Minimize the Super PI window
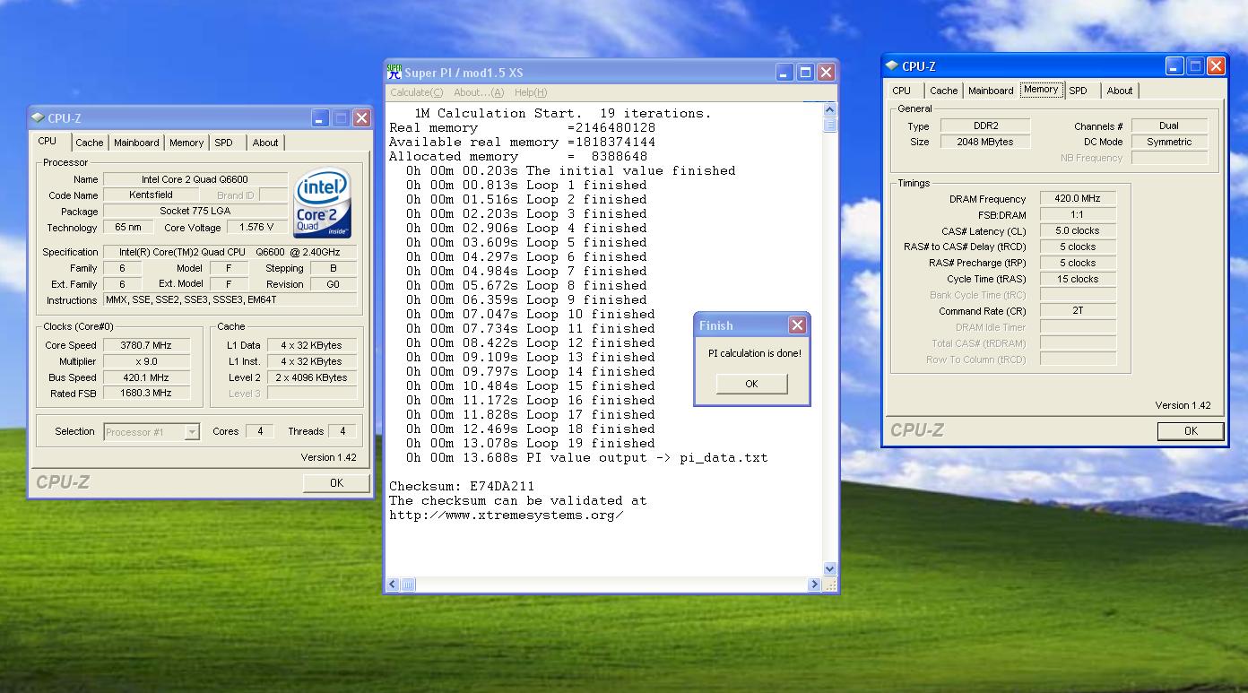This screenshot has height=693, width=1248. 784,73
